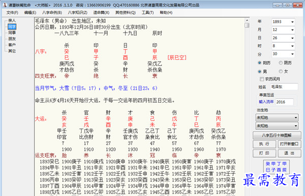Click the 公历日期 birth date line
This screenshot has width=305, height=196.
[91, 27]
